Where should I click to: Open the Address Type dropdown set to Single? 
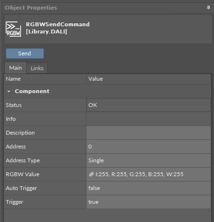coord(149,160)
